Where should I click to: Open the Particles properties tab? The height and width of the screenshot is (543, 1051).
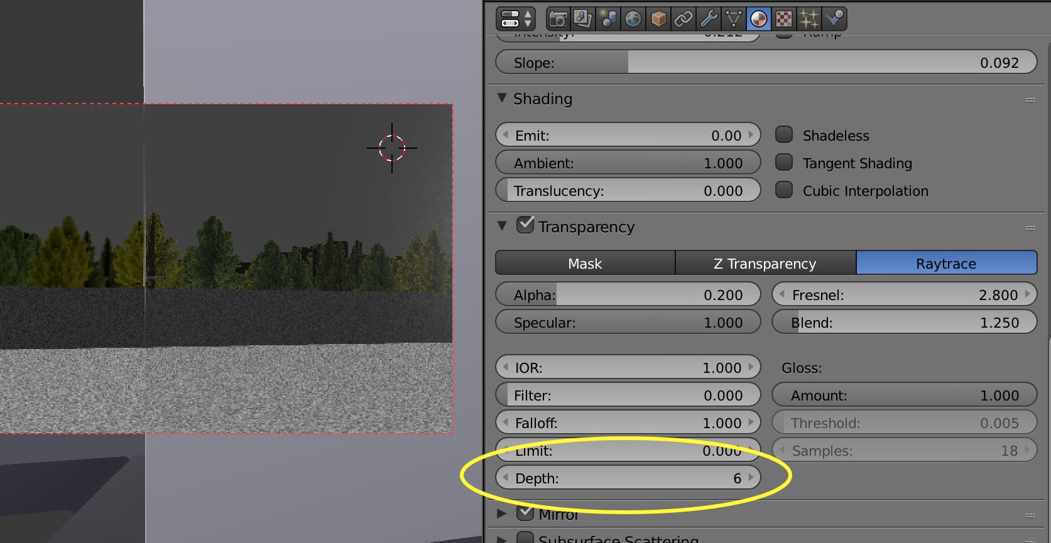click(x=809, y=19)
